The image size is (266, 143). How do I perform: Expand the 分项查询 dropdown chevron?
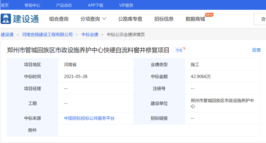pyautogui.click(x=104, y=19)
